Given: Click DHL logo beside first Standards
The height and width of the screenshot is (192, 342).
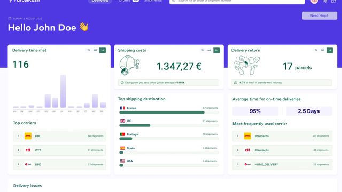Looking at the screenshot, I should tap(247, 136).
